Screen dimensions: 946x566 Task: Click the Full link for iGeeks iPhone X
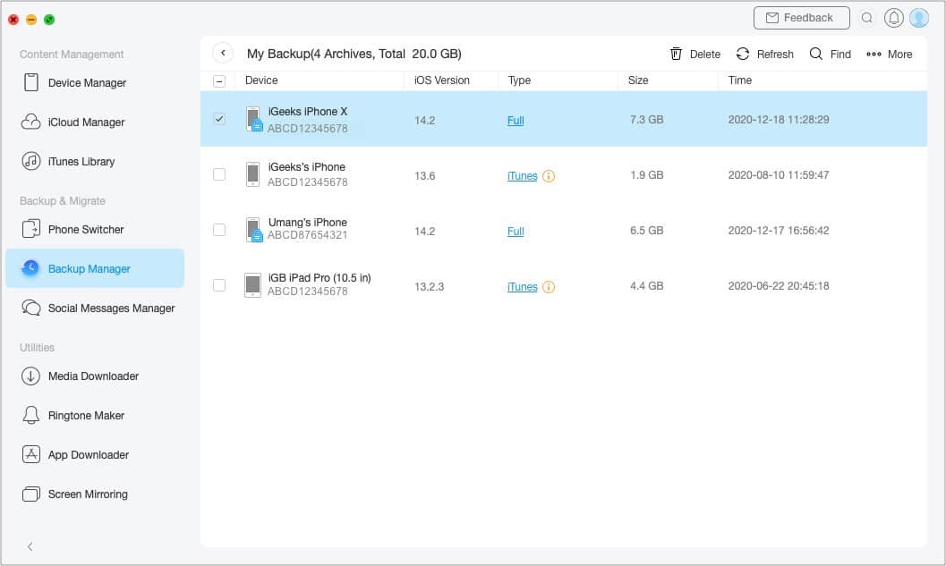point(516,120)
